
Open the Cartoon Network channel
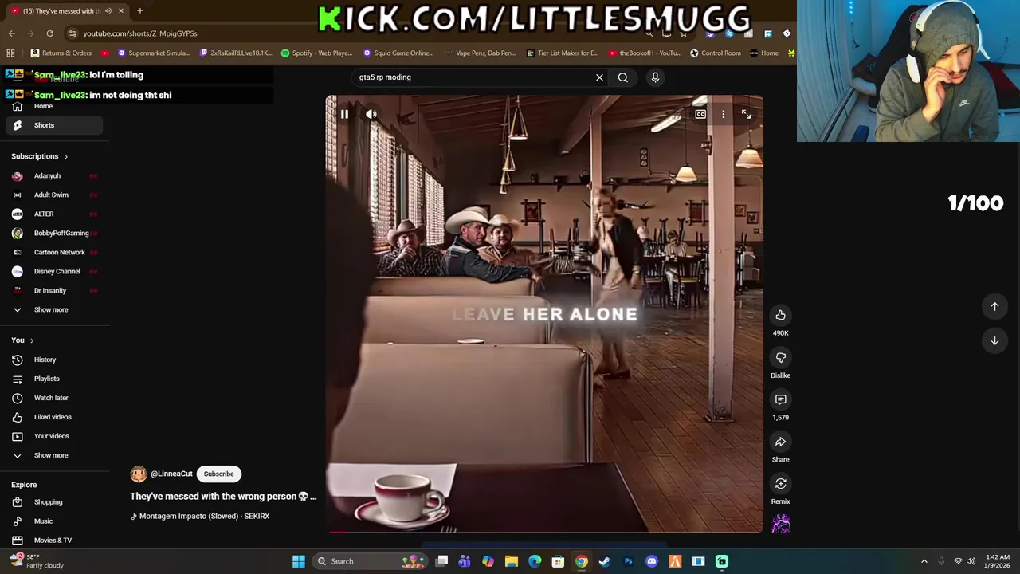(54, 252)
